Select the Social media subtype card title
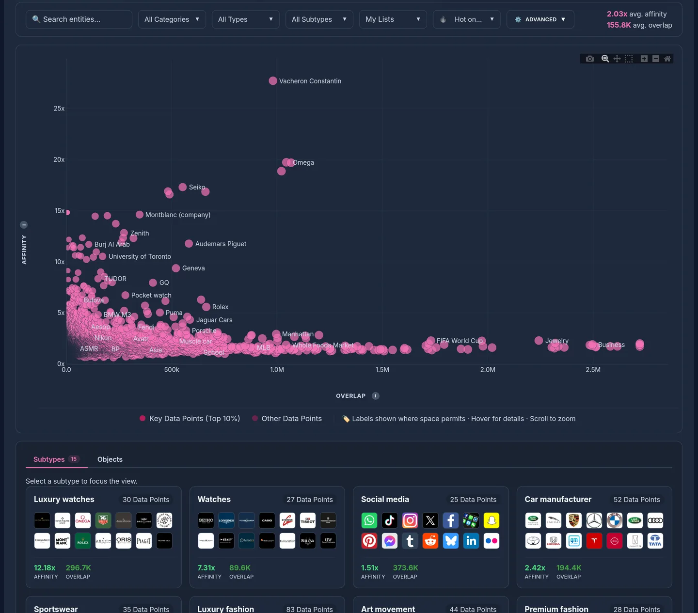The height and width of the screenshot is (613, 698). pos(385,499)
